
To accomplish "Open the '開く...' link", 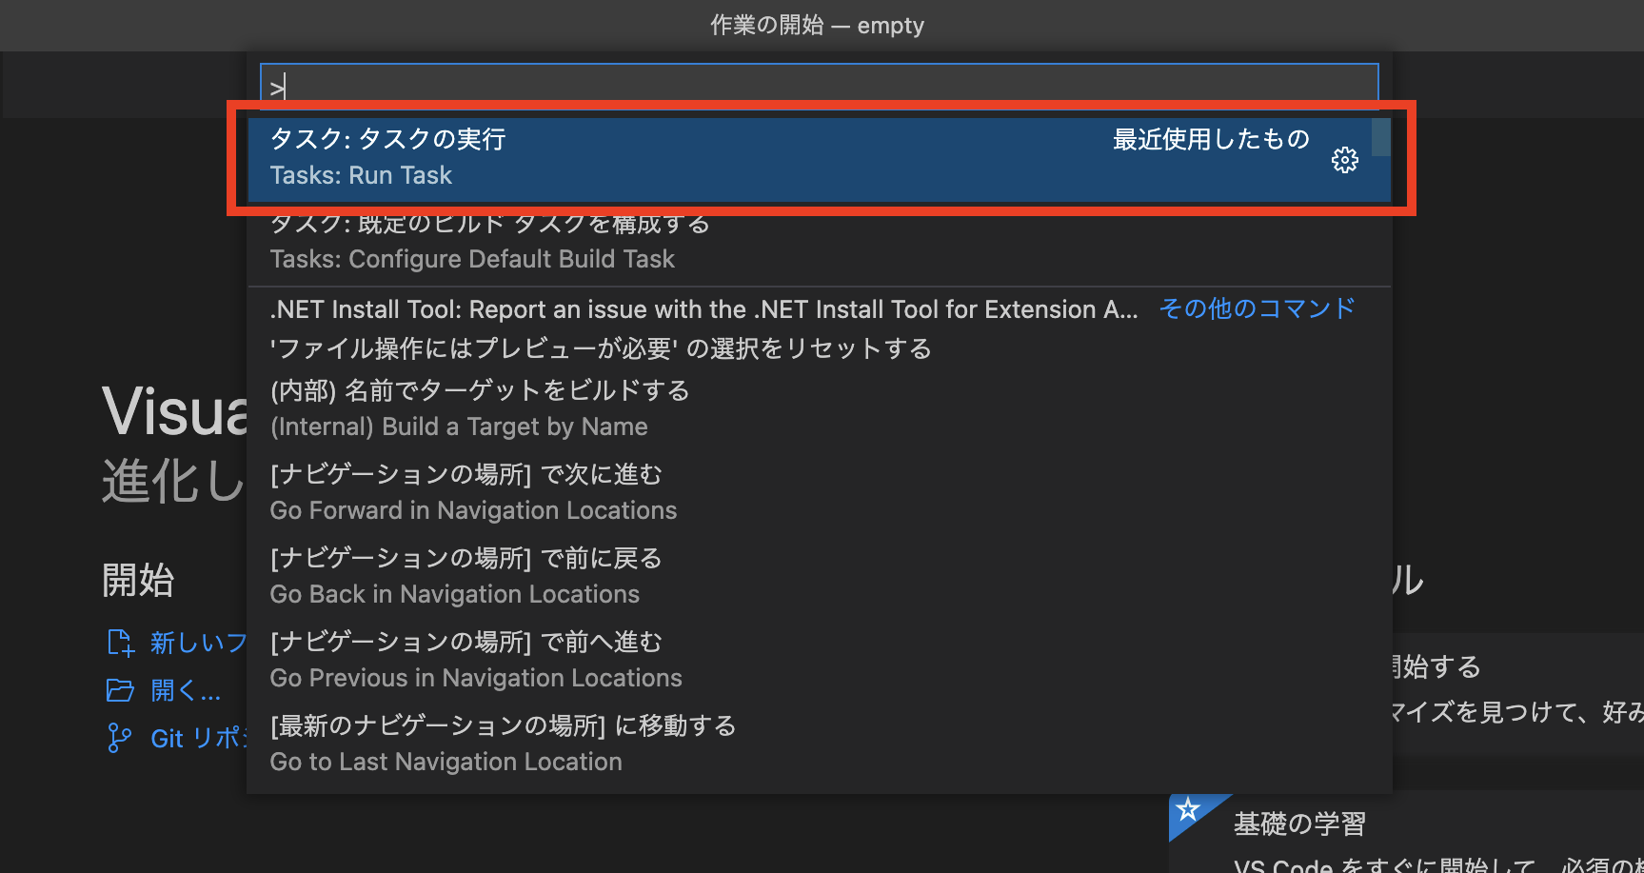I will tap(186, 690).
